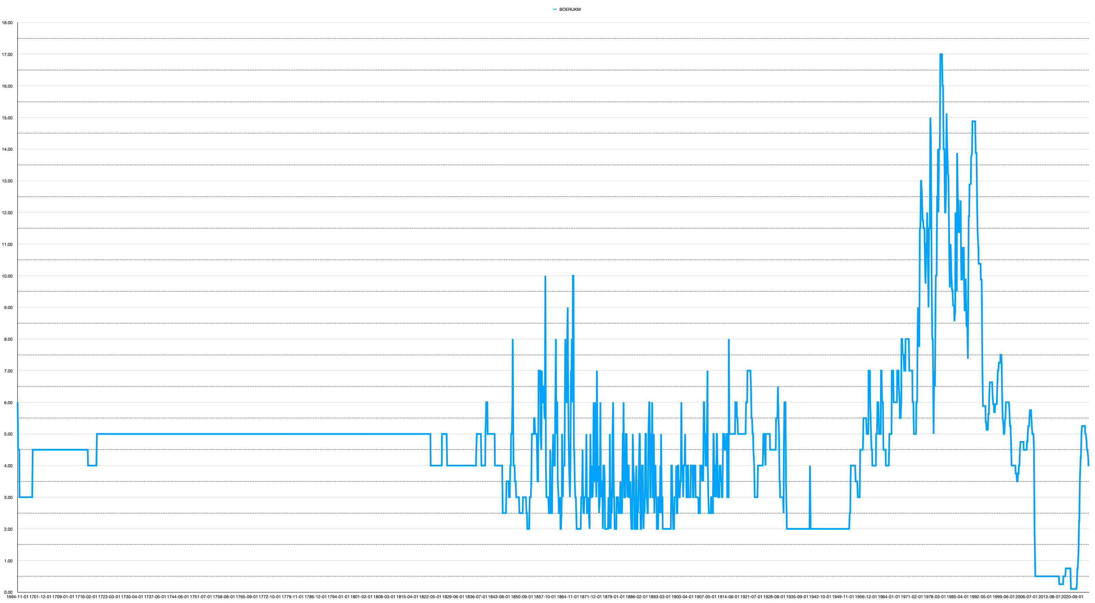Select the 1723-03-01 x-axis date label
The height and width of the screenshot is (603, 1095).
tap(109, 597)
